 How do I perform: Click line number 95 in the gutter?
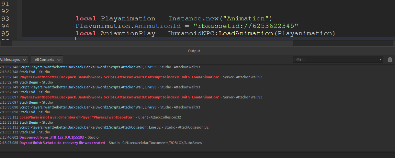point(5,33)
